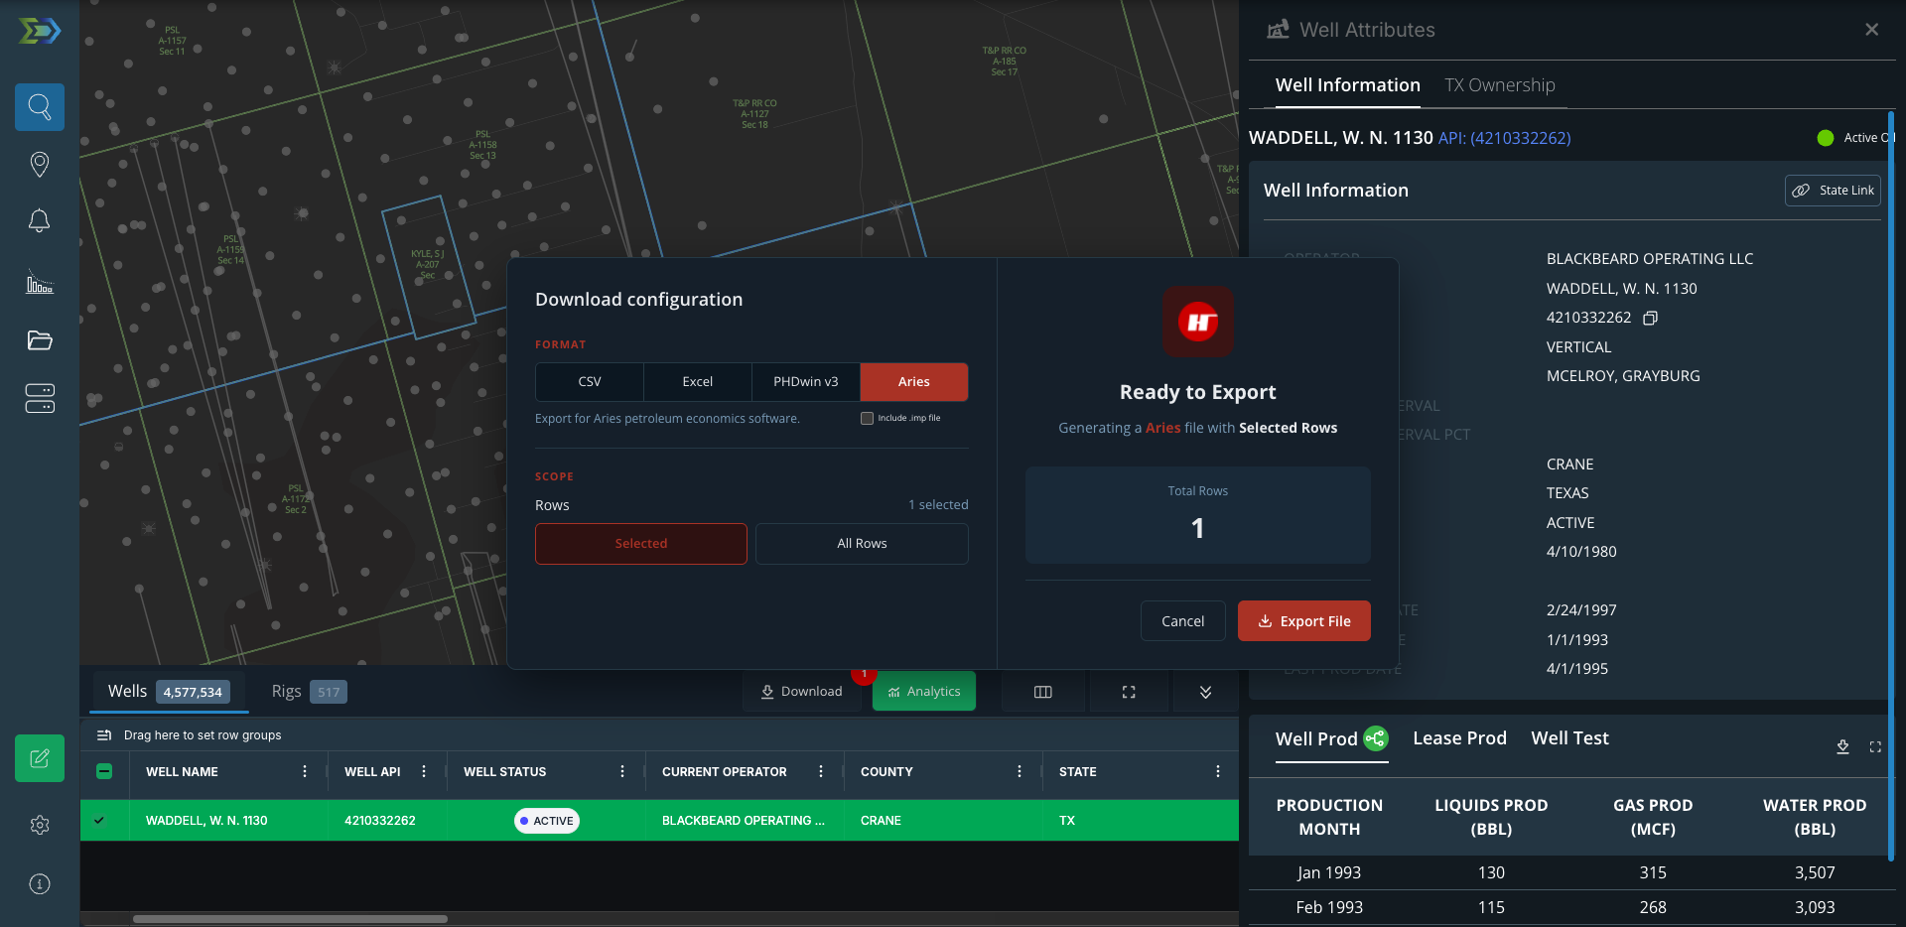Click Feb 1993 production row
This screenshot has height=927, width=1906.
[1571, 908]
